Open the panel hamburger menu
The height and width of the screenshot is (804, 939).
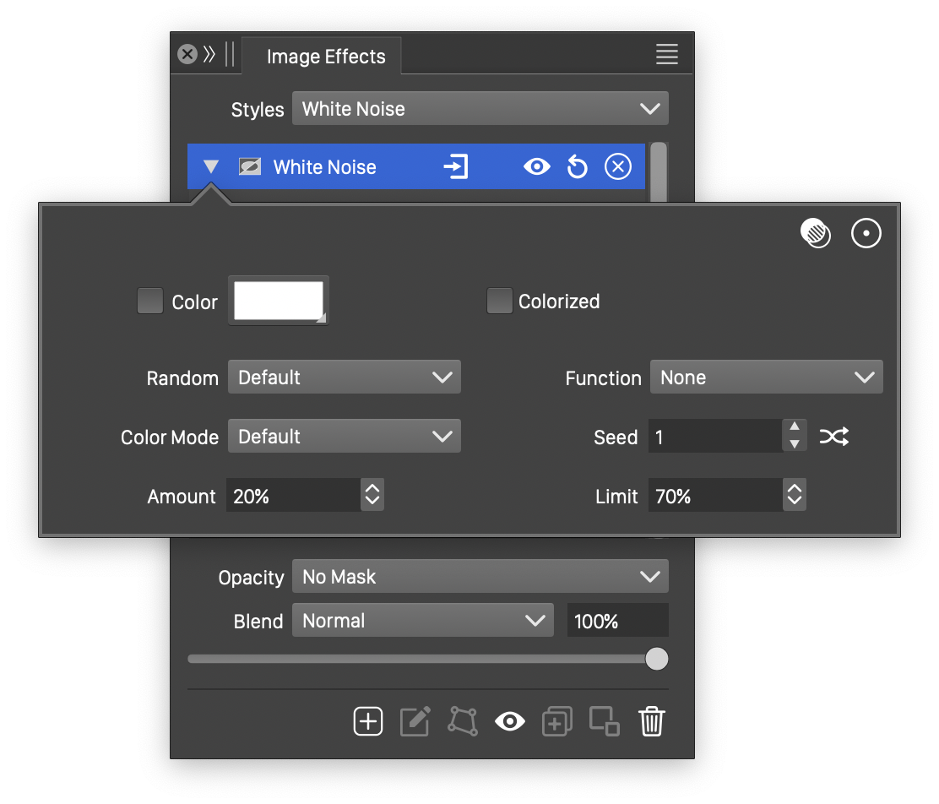(667, 55)
